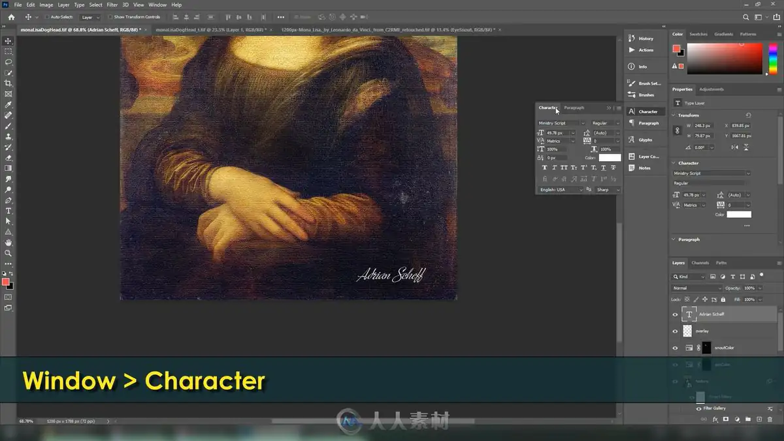
Task: Click the Character button in side dock
Action: [645, 112]
